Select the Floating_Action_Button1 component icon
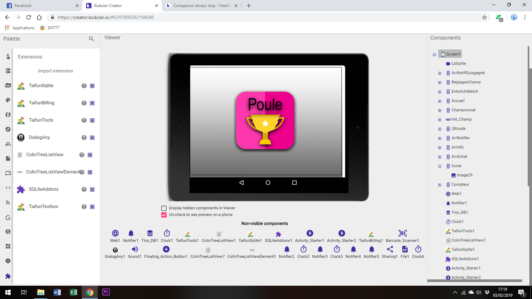The image size is (532, 299). [x=166, y=249]
